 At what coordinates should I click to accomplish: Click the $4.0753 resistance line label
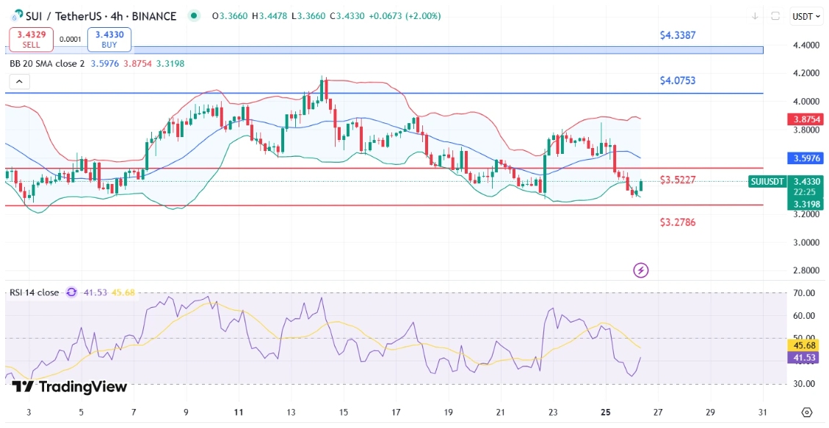click(678, 81)
